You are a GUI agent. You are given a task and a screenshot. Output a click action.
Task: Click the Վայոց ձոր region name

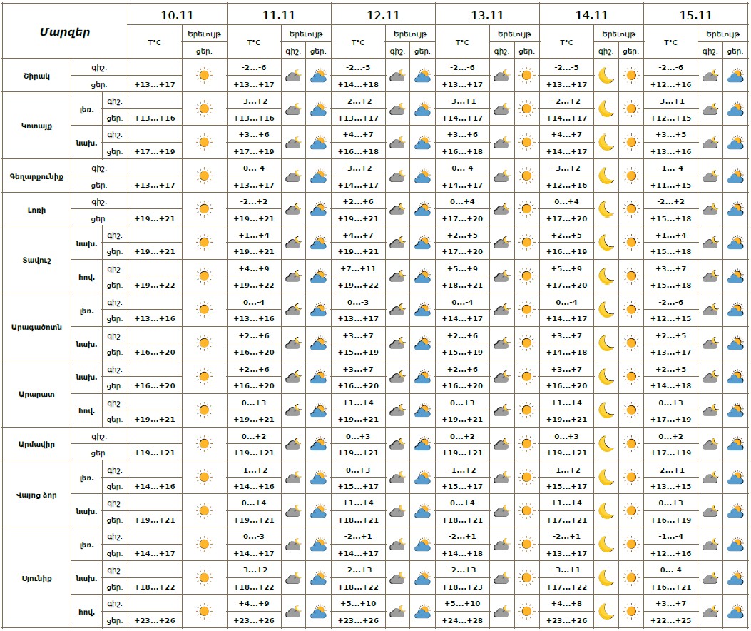[x=36, y=494]
